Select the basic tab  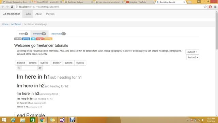pos(24,33)
